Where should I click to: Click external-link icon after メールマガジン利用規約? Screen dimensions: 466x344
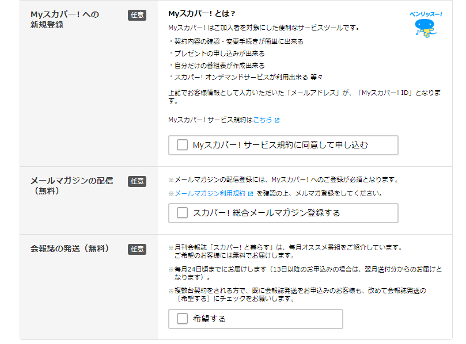click(x=251, y=194)
